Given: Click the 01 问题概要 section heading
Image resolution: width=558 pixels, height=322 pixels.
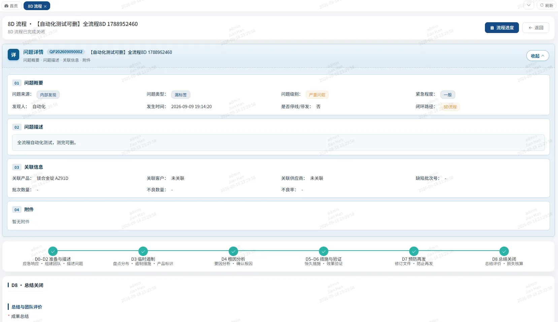Looking at the screenshot, I should (28, 83).
